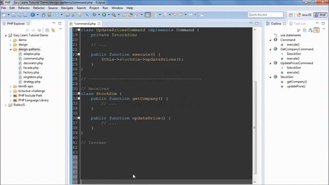Select use statements in Outline
The width and height of the screenshot is (329, 185).
(290, 35)
